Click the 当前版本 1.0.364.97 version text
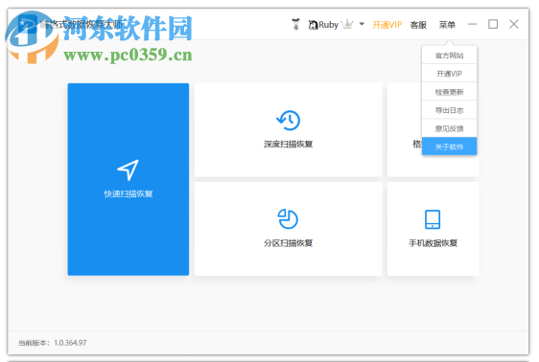Viewport: 539px width, 362px height. [52, 343]
